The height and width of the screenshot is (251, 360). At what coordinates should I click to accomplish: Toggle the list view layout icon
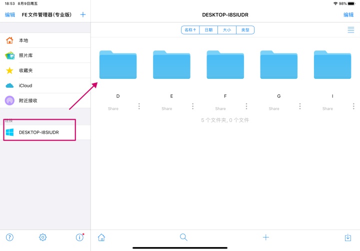[x=350, y=30]
